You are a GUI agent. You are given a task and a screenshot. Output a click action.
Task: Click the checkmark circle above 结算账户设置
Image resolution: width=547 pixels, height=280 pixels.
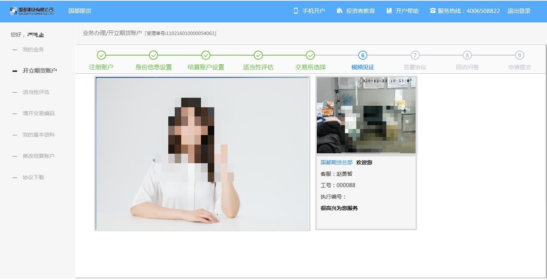[x=206, y=55]
